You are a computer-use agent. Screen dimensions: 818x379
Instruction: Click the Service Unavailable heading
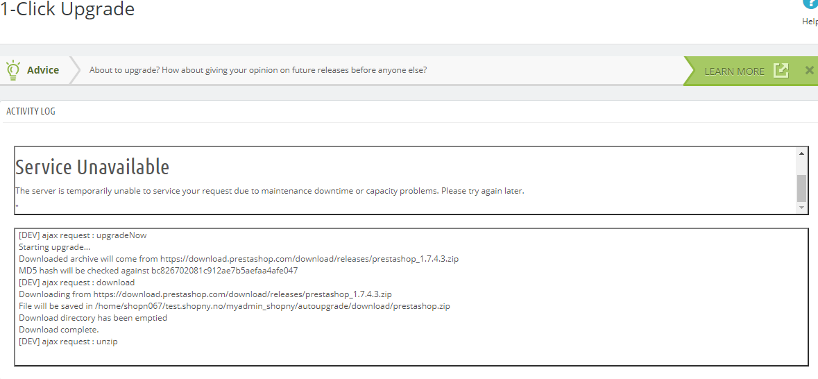[92, 167]
